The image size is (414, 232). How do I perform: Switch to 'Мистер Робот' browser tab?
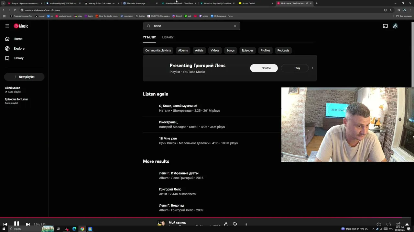pos(102,3)
